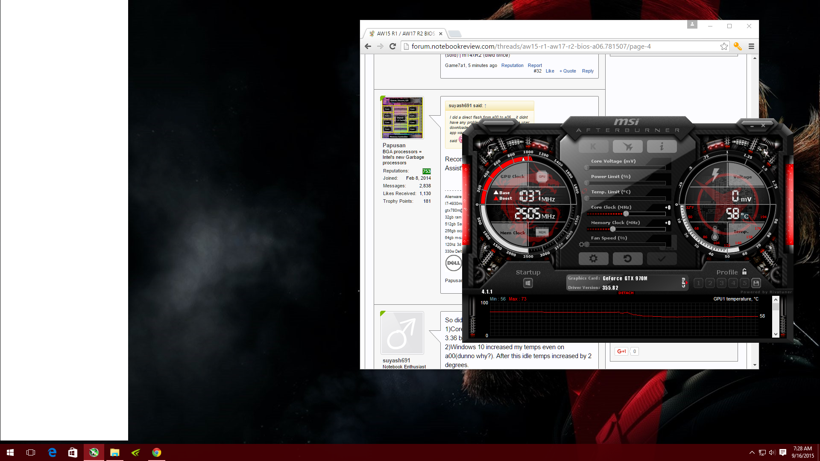Detach the Afterburner monitoring graph

(x=626, y=293)
